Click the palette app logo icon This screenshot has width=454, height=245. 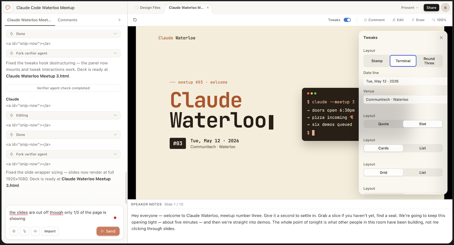[x=8, y=8]
